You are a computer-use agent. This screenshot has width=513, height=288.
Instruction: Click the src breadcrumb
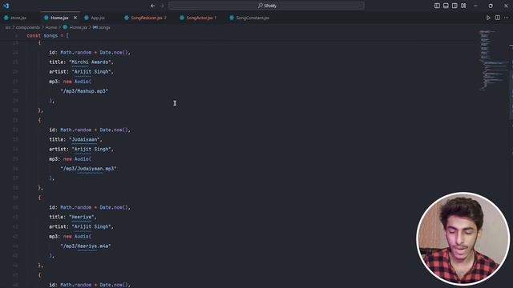pos(7,27)
